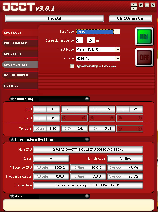Click the CPU 2 temperature value 30
The image size is (158, 212).
(x=81, y=109)
